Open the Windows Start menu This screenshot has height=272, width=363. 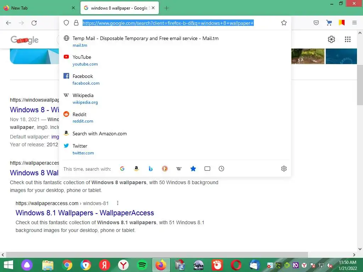[x=9, y=265]
